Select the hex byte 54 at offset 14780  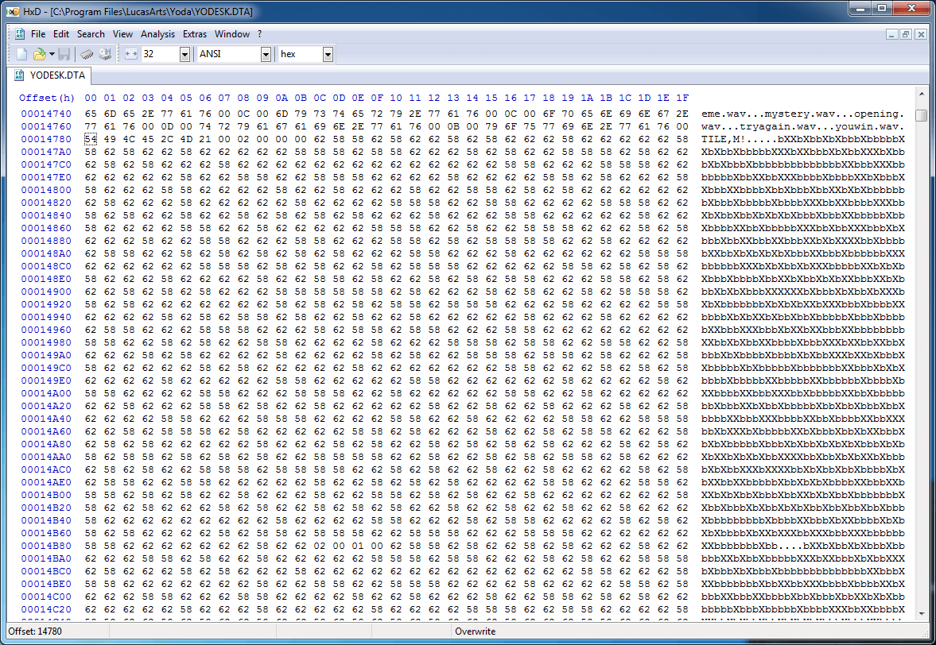click(91, 139)
